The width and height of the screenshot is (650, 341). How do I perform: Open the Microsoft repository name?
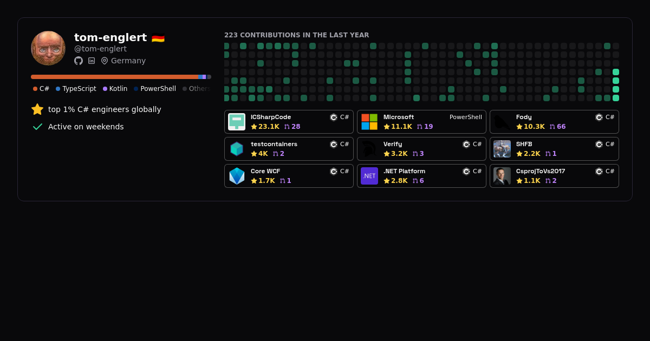click(x=399, y=117)
